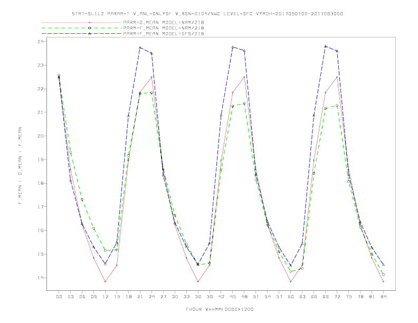Click x-axis forecast hour label 42
This screenshot has width=418, height=323.
(221, 297)
